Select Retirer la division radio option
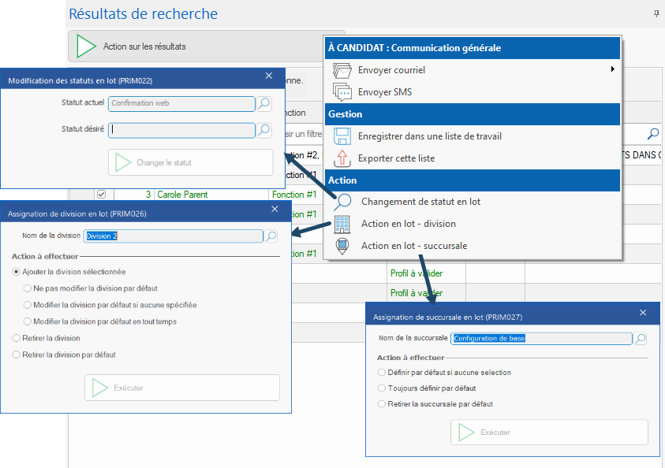The image size is (665, 468). click(17, 338)
